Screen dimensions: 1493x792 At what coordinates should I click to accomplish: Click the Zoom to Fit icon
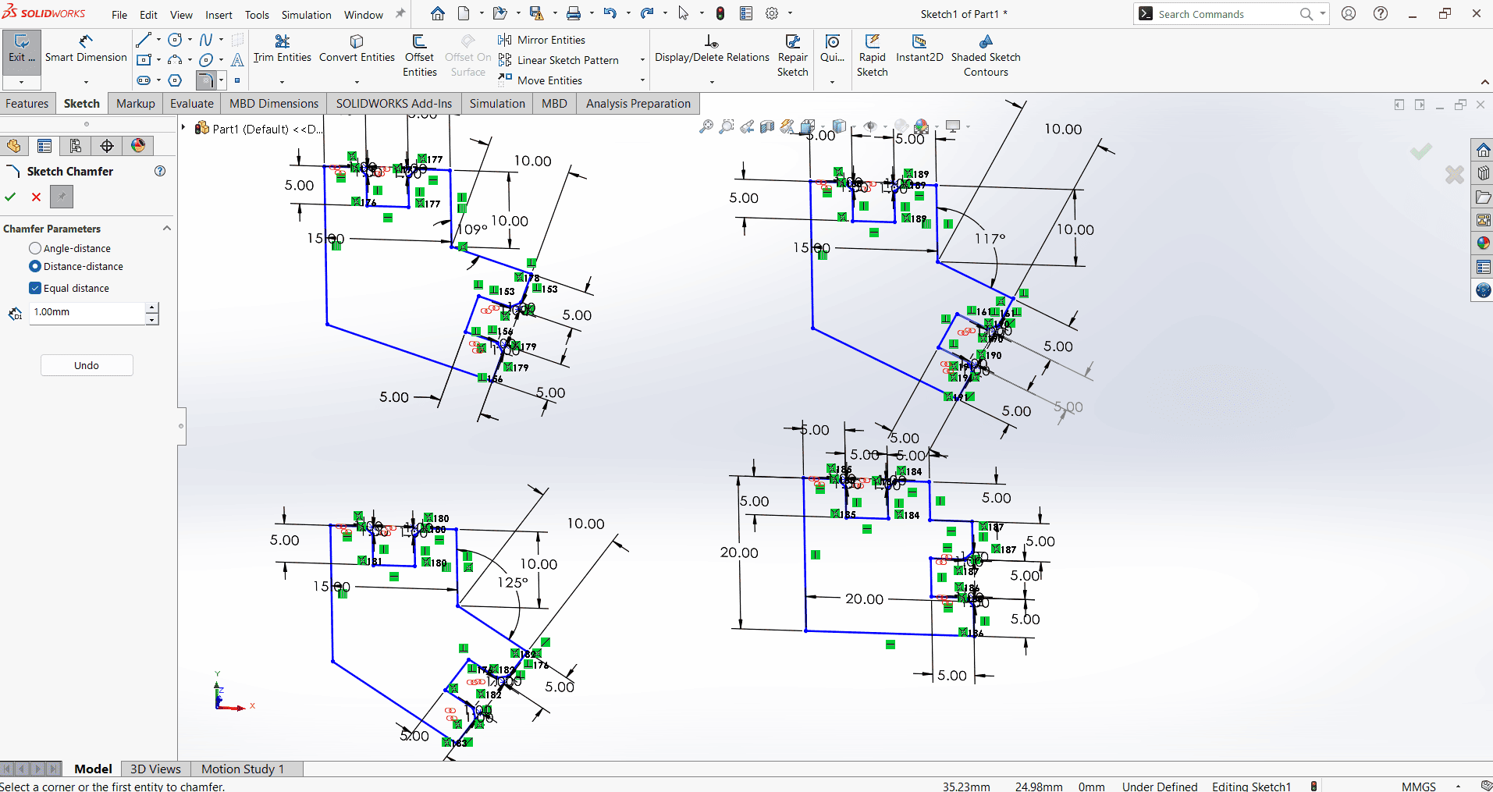pos(706,126)
